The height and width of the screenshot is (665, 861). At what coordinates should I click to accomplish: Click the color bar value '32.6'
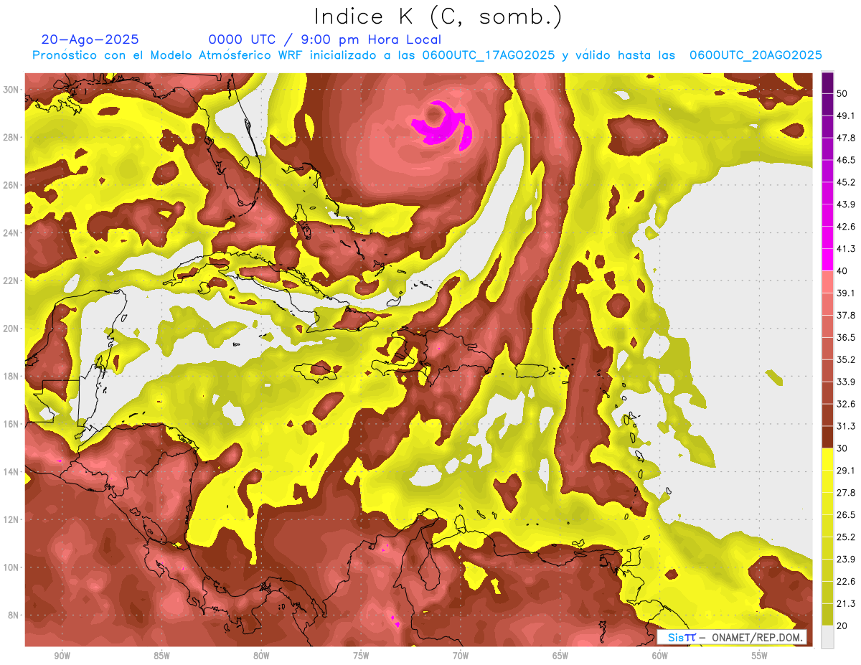click(845, 404)
